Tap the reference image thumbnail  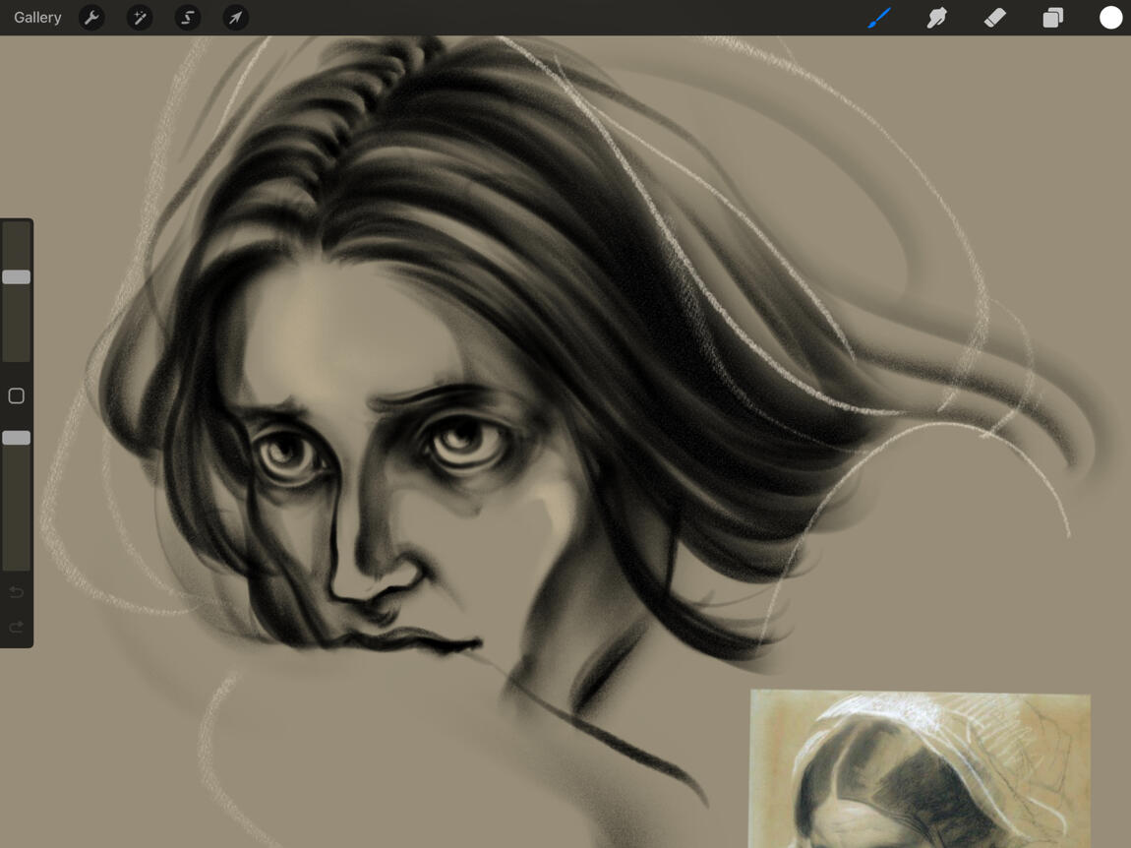pyautogui.click(x=920, y=769)
